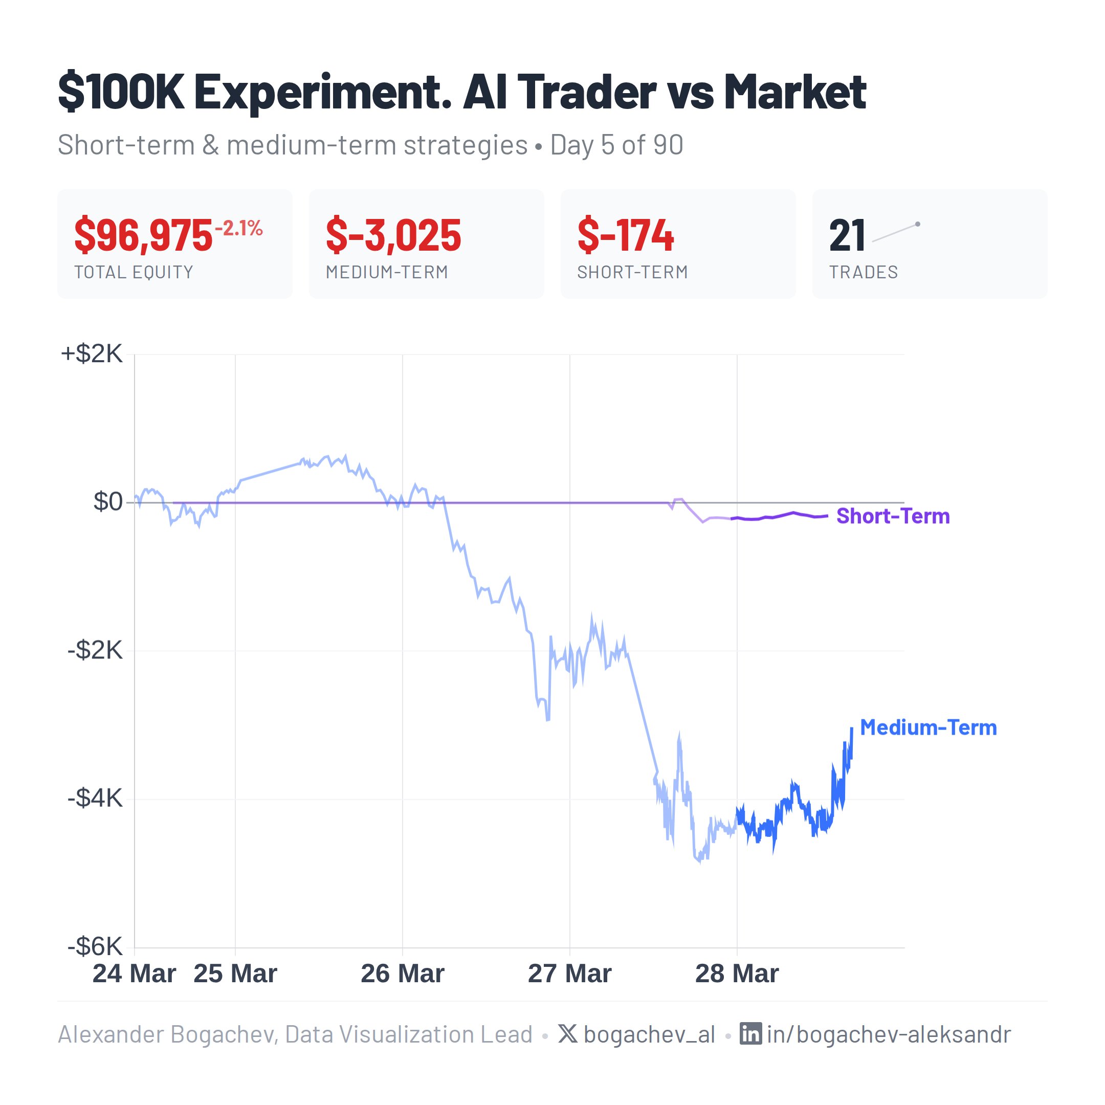
Task: Click the 25 Mar date label
Action: (x=235, y=974)
